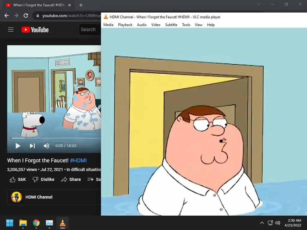Open VLC Video menu

(156, 25)
